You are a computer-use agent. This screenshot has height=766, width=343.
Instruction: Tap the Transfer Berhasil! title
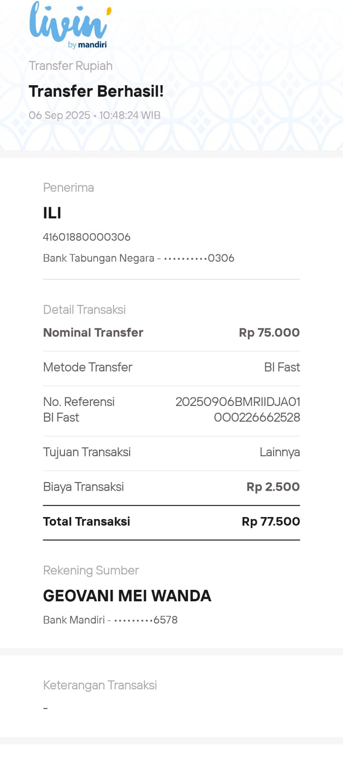pos(96,91)
